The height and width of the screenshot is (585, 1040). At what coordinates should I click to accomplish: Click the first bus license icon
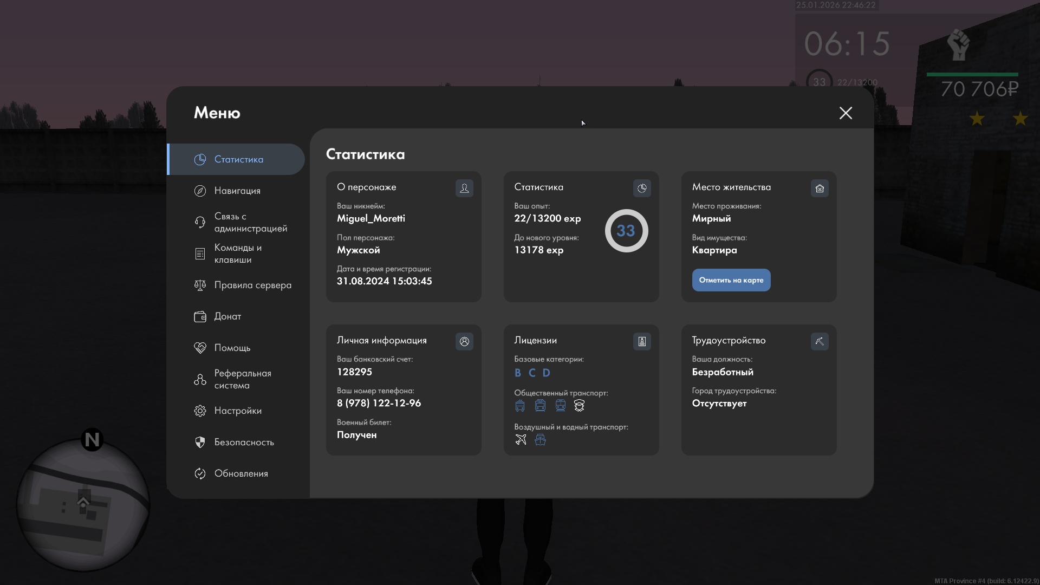[x=520, y=406]
